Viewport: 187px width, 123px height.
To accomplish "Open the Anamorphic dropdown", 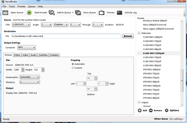I will 30,77.
